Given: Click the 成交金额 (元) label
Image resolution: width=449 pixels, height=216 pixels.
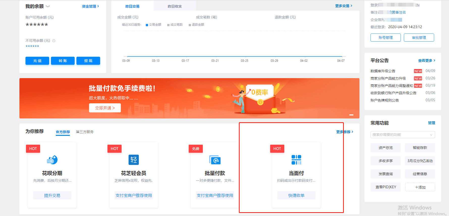Looking at the screenshot, I should point(128,17).
